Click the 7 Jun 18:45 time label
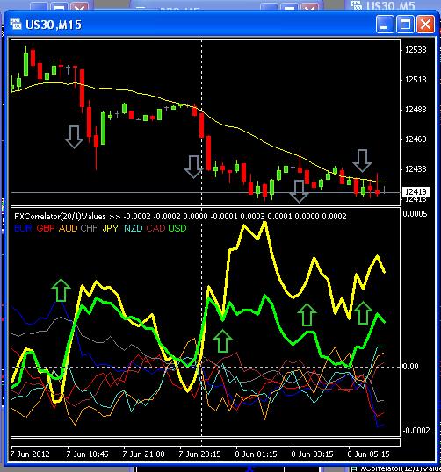441x472 pixels. click(87, 454)
